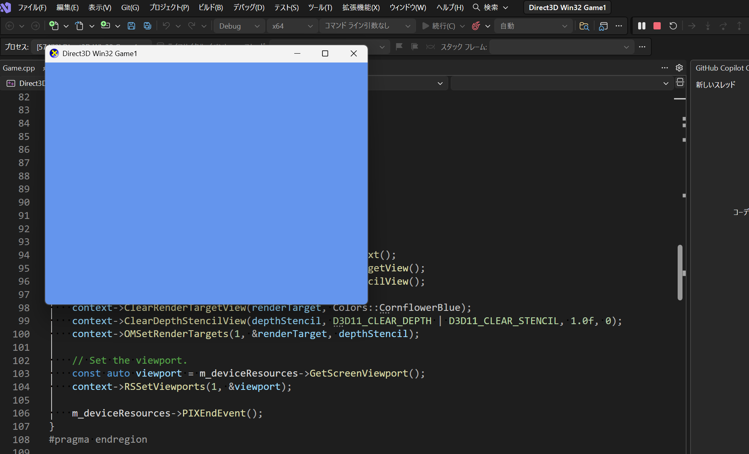Stop debugging with the red square icon
This screenshot has height=454, width=749.
[657, 26]
